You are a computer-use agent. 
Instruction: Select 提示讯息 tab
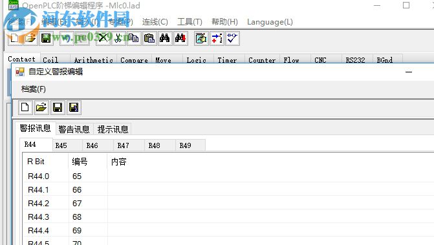(113, 129)
